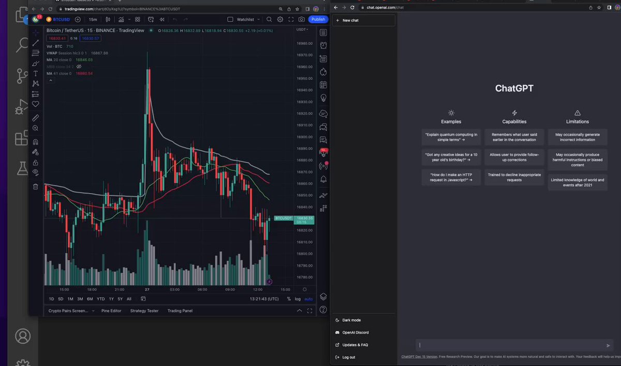Image resolution: width=621 pixels, height=366 pixels.
Task: Expand the bottom panel with chevron up
Action: (299, 311)
